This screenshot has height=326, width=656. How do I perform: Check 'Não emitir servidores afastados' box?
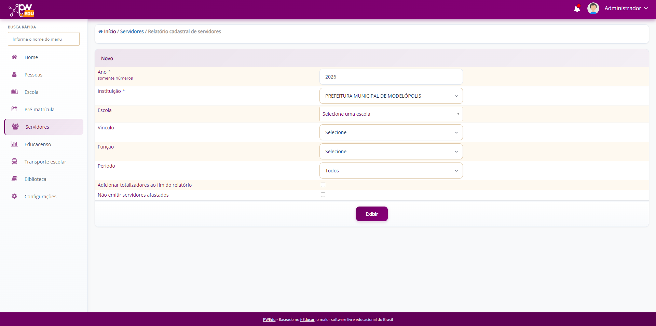click(x=323, y=195)
